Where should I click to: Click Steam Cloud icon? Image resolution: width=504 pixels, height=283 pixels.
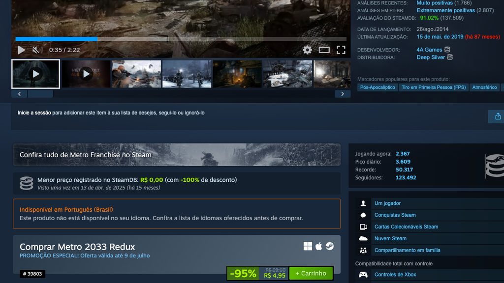363,238
